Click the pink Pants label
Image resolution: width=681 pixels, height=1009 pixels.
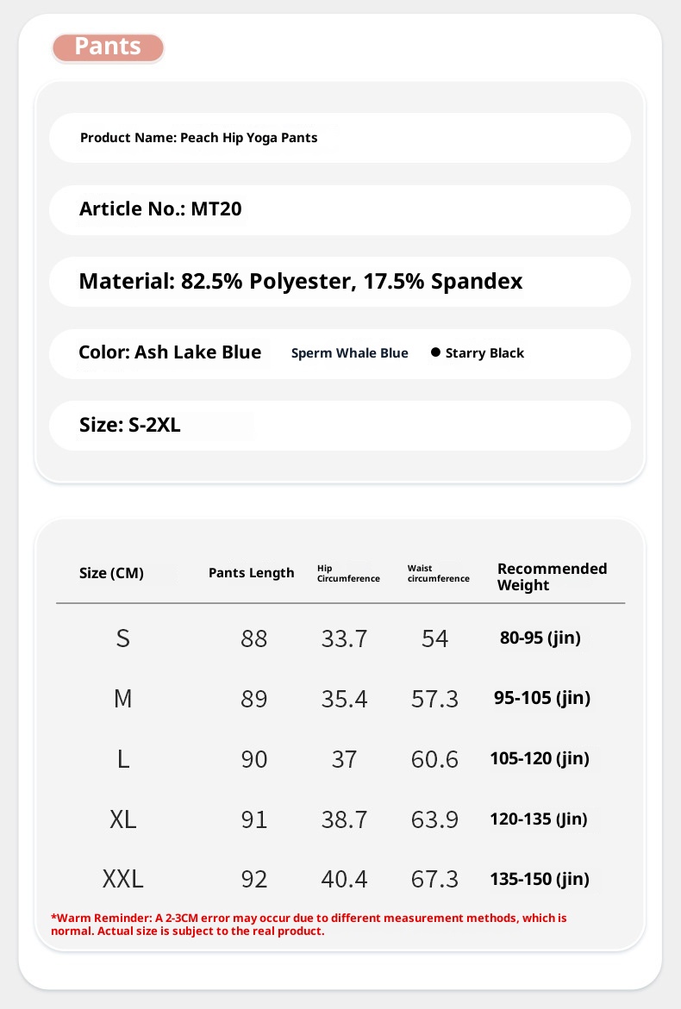[108, 47]
